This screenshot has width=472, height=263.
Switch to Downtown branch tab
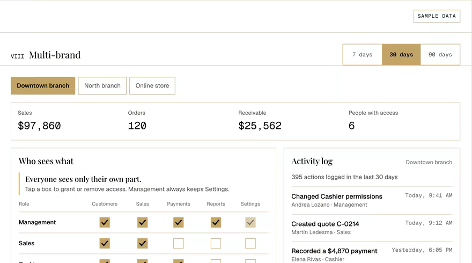[x=43, y=86]
